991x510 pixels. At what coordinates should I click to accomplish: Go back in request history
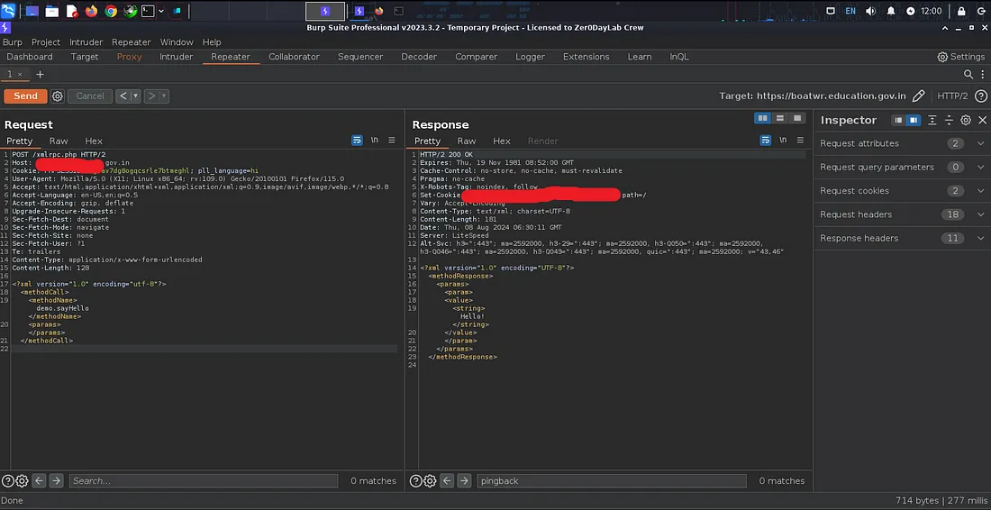(x=123, y=96)
